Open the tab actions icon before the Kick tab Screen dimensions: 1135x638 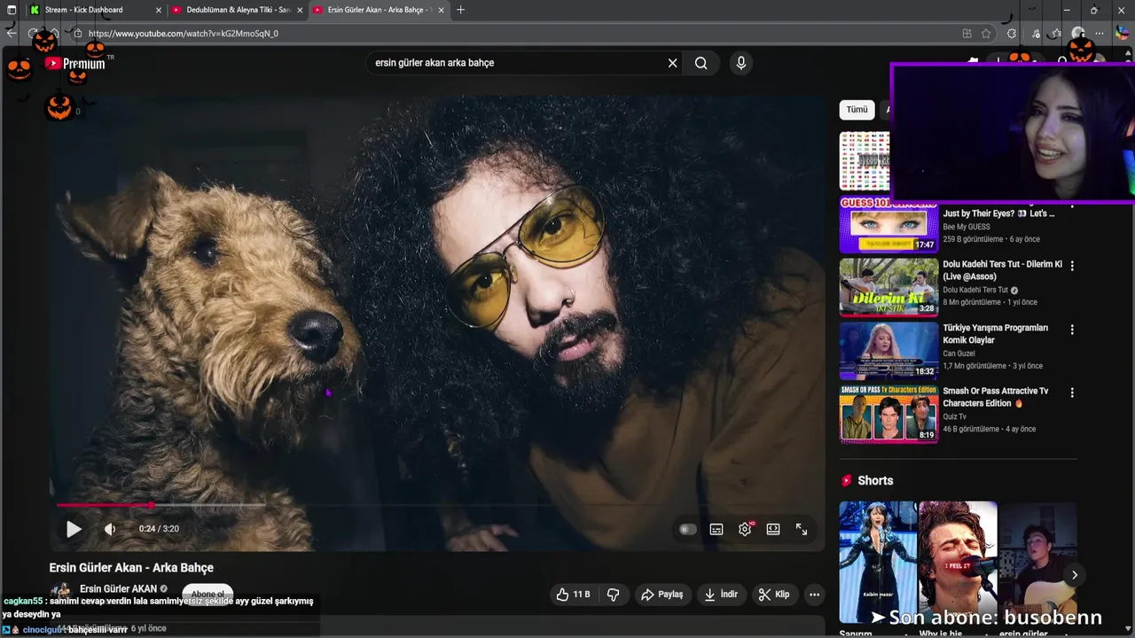(x=12, y=10)
